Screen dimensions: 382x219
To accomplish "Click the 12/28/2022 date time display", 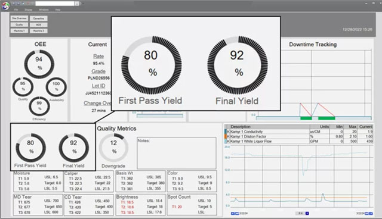I will click(358, 29).
